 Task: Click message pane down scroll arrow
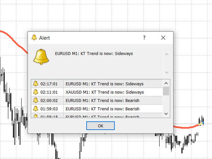coord(167,72)
